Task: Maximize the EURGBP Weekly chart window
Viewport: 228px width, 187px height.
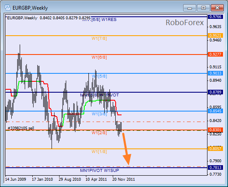Action: tap(203, 8)
